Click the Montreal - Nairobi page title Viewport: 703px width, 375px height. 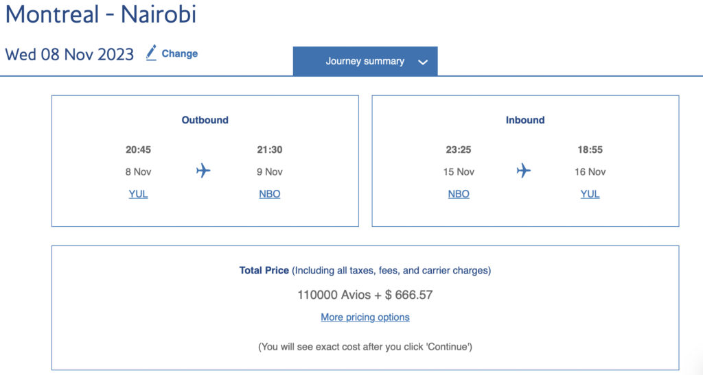coord(101,15)
